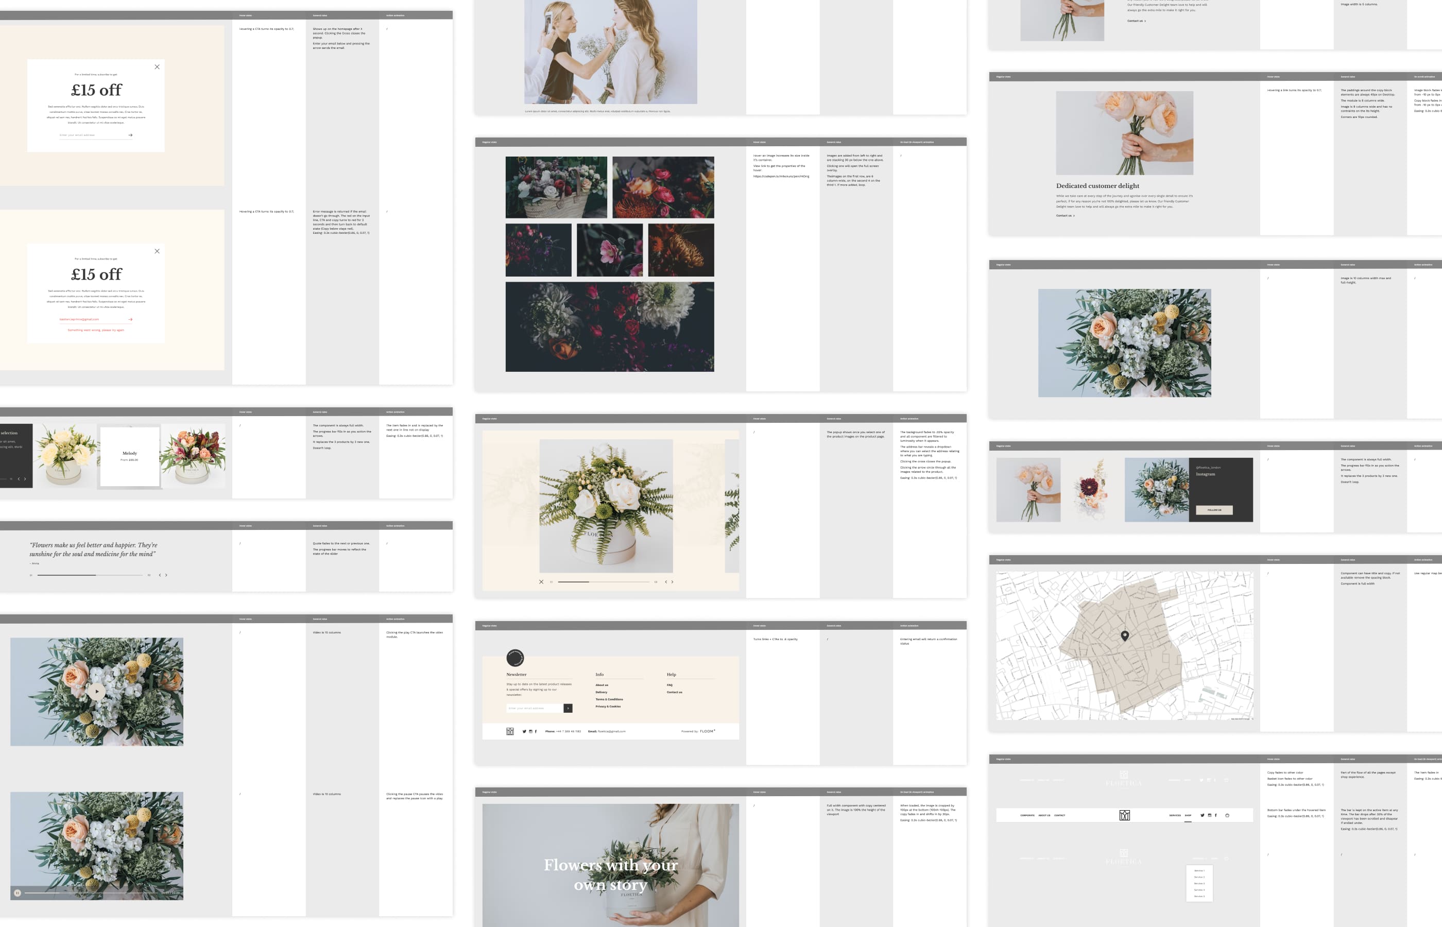
Task: Click footer email floetica@gmail.com
Action: pos(611,731)
